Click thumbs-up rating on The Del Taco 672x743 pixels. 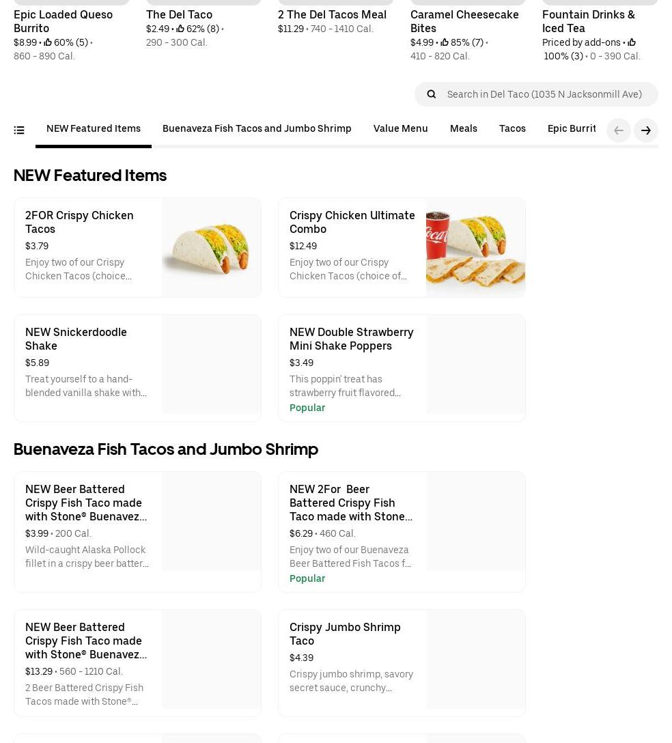180,29
